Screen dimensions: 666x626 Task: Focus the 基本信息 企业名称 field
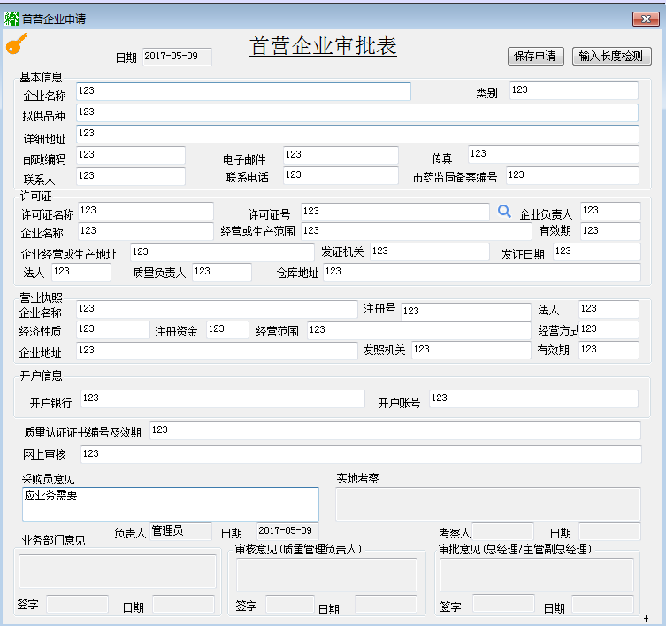click(x=243, y=91)
